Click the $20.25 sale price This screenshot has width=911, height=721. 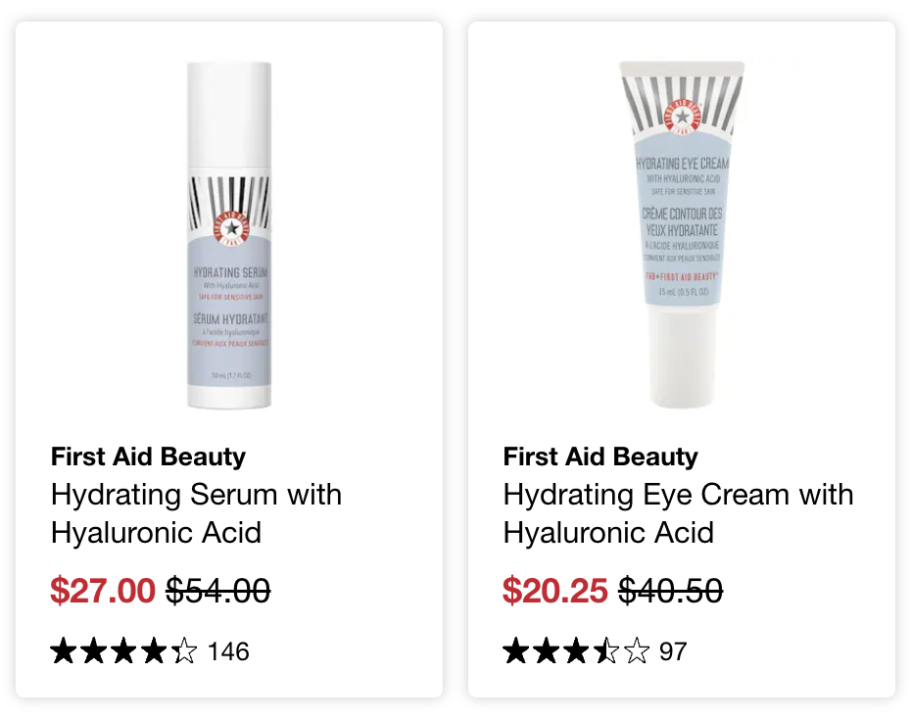click(555, 591)
